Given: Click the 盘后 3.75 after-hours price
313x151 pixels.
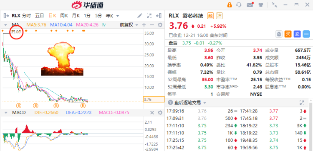Looking at the screenshot, I should pos(187,43).
